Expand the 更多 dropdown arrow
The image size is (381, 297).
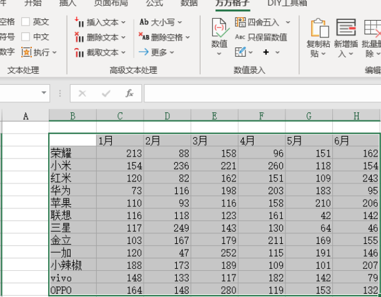[x=172, y=52]
